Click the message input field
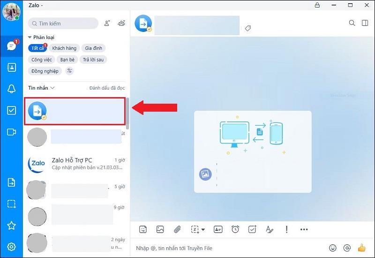Viewport: 375px width, 258px height. pos(230,248)
